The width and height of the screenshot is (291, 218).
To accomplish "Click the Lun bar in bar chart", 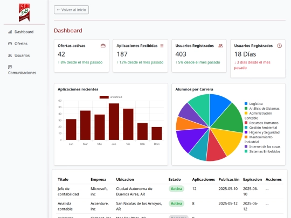I will (x=71, y=129).
